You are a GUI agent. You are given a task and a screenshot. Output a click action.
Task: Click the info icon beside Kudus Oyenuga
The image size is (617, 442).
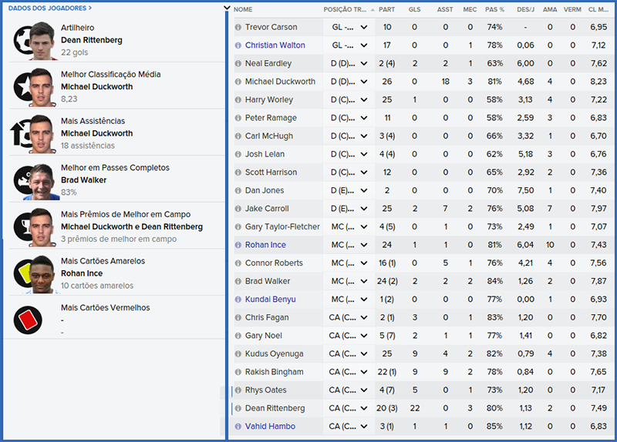pyautogui.click(x=238, y=354)
